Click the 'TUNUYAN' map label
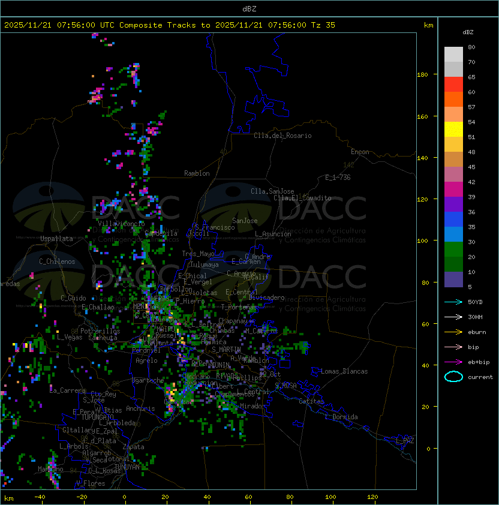The height and width of the screenshot is (505, 499). pyautogui.click(x=127, y=467)
